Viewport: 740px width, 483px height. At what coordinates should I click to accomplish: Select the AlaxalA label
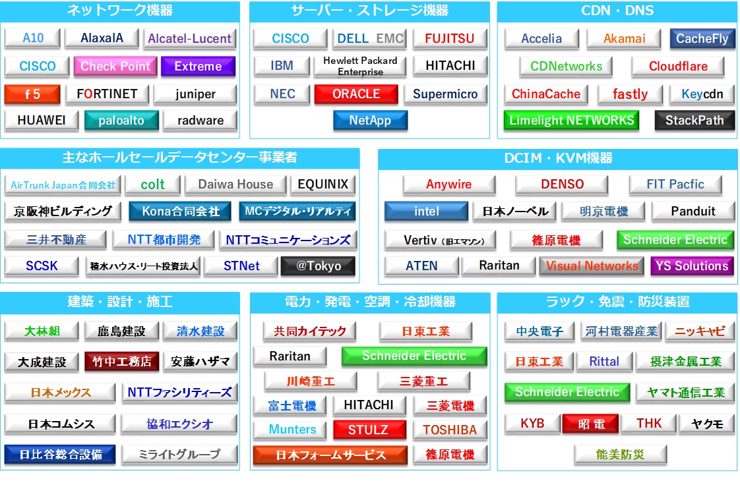[x=102, y=38]
